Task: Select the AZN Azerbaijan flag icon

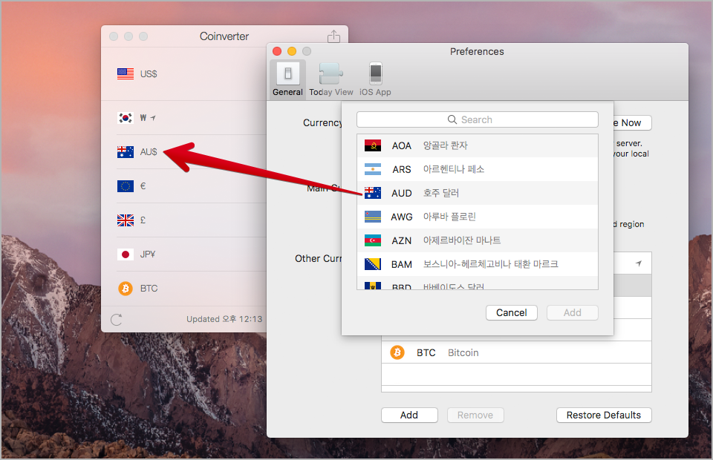Action: pos(373,240)
